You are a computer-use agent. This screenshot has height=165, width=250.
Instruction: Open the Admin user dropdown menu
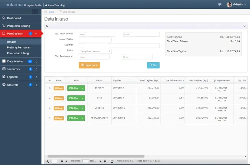coord(236,4)
